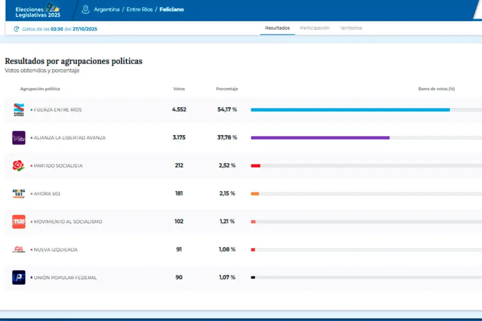Click the location pin icon in header

(86, 10)
